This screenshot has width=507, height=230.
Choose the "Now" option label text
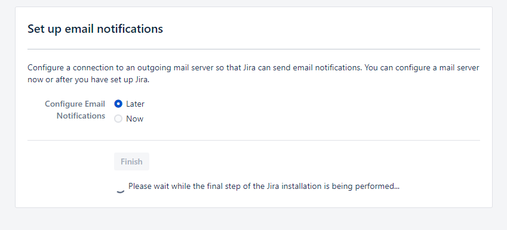pos(134,119)
